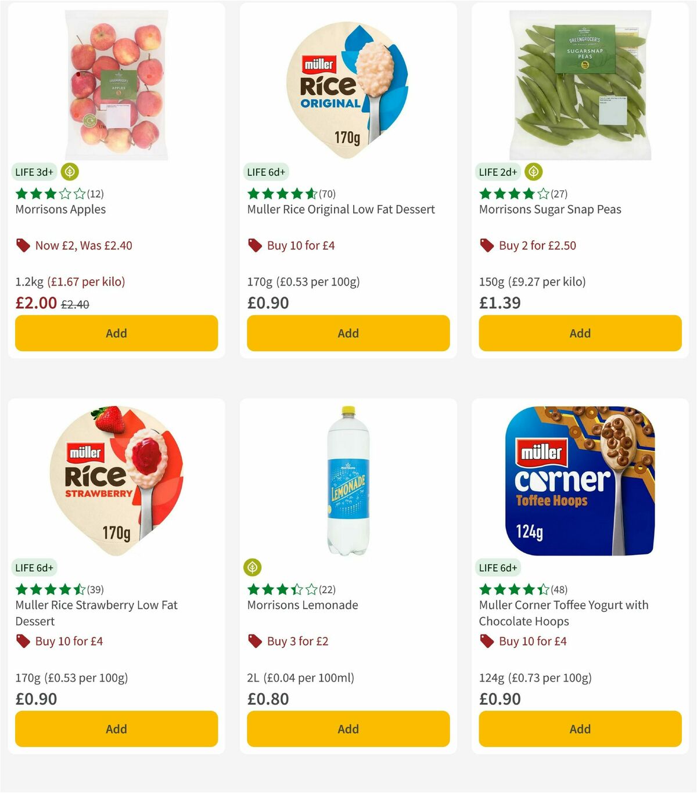This screenshot has height=793, width=697.
Task: Add Morrisons Apples to basket
Action: click(116, 333)
